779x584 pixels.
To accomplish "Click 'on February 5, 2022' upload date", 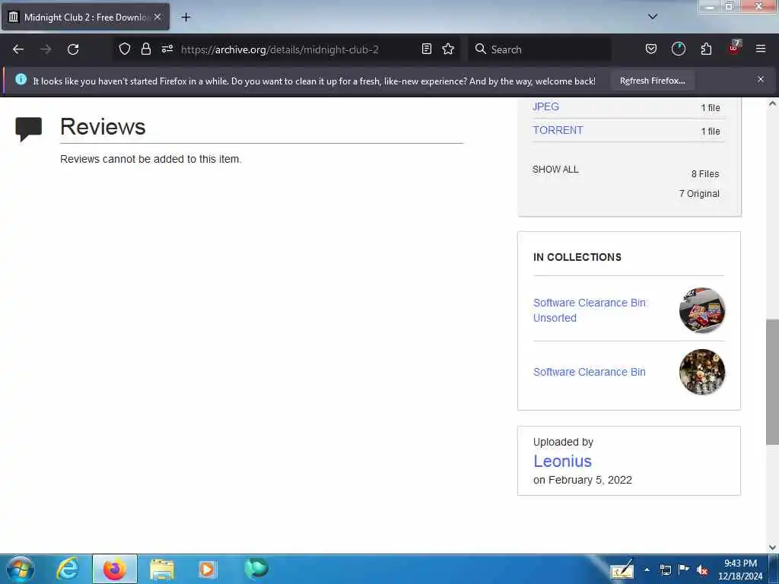I will click(x=582, y=480).
